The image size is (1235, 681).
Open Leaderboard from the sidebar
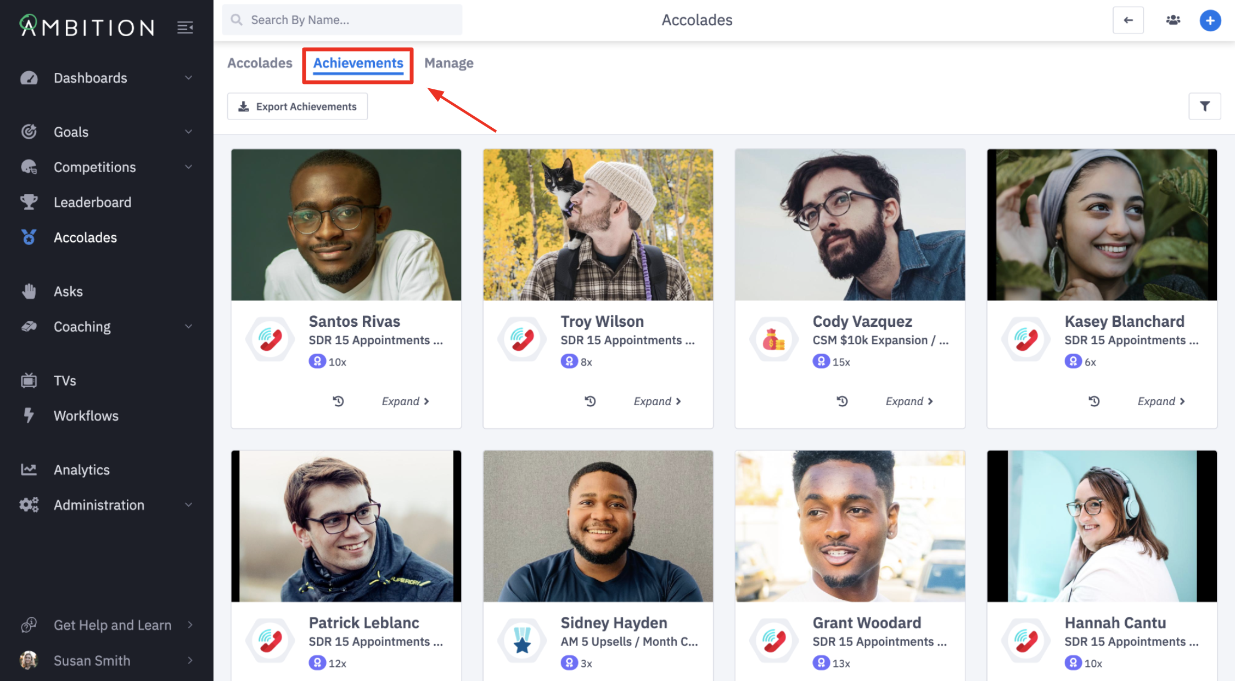tap(92, 202)
